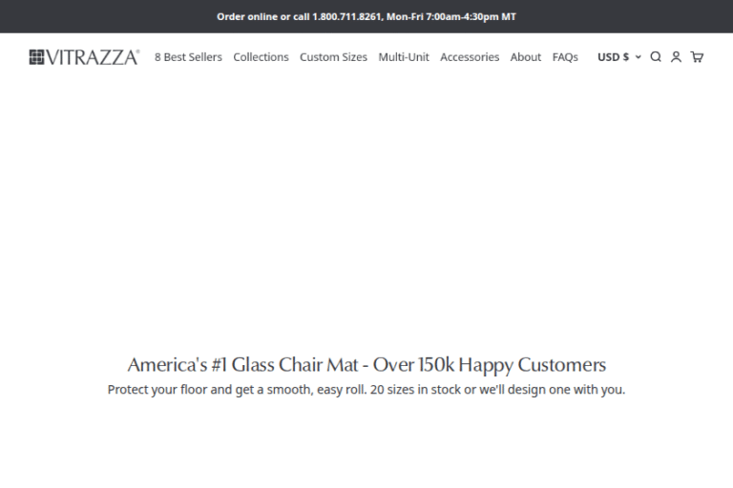Viewport: 733px width, 488px height.
Task: Visit the About page link
Action: click(526, 57)
